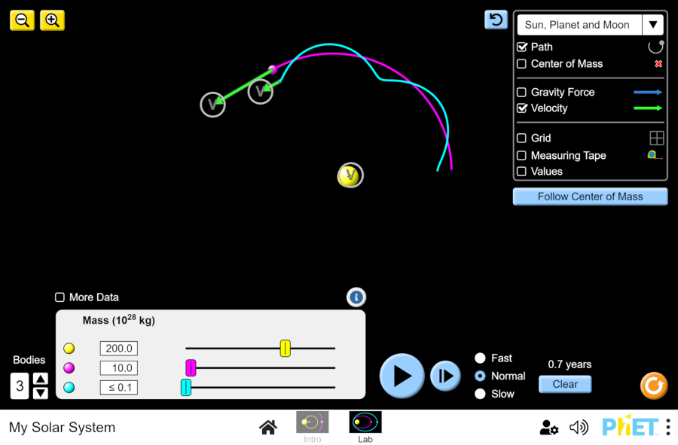Viewport: 678px width, 445px height.
Task: Click the orange reset all button
Action: click(x=654, y=386)
